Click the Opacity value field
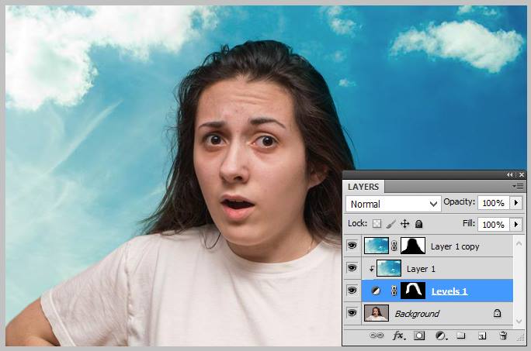The image size is (531, 351). [492, 203]
